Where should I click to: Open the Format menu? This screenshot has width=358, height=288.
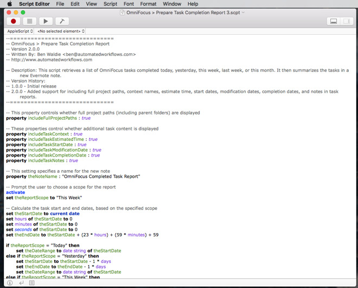click(x=148, y=4)
